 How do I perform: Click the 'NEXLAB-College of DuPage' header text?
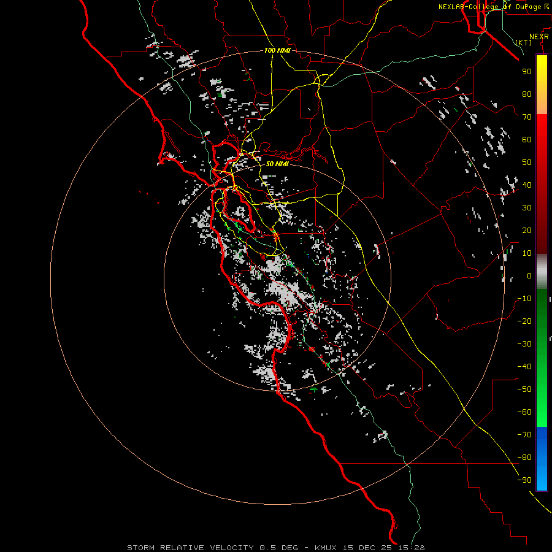click(489, 7)
